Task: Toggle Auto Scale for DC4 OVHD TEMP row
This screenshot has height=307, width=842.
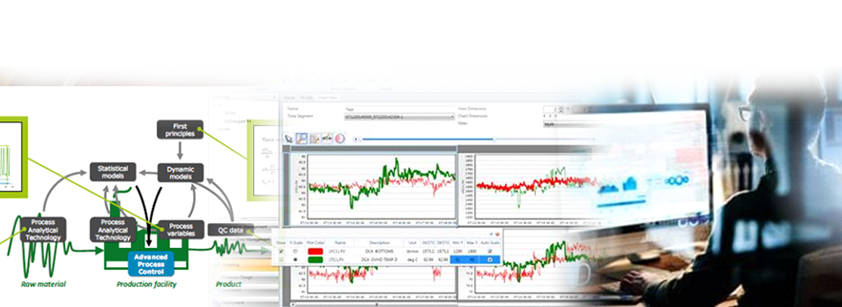Action: click(490, 259)
